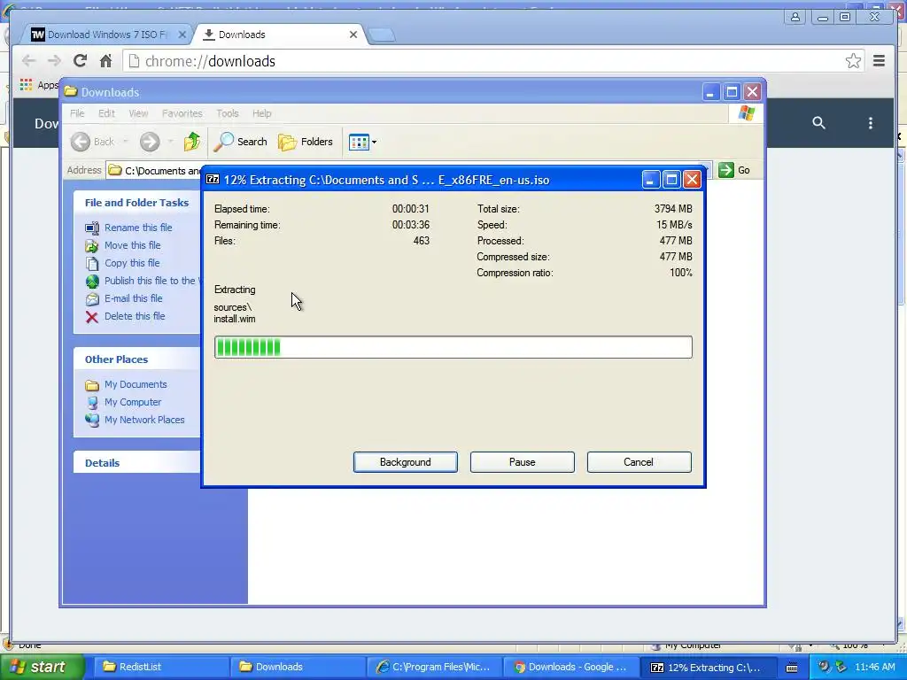The width and height of the screenshot is (907, 680).
Task: Open My Documents from Other Places
Action: click(x=136, y=384)
